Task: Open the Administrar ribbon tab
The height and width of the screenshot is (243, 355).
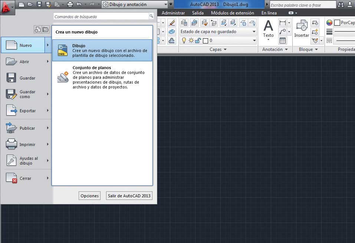Action: (173, 13)
